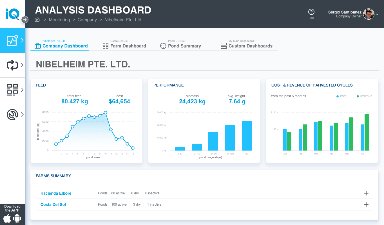This screenshot has height=225, width=384.
Task: Click the Monitoring breadcrumb link
Action: (x=59, y=20)
